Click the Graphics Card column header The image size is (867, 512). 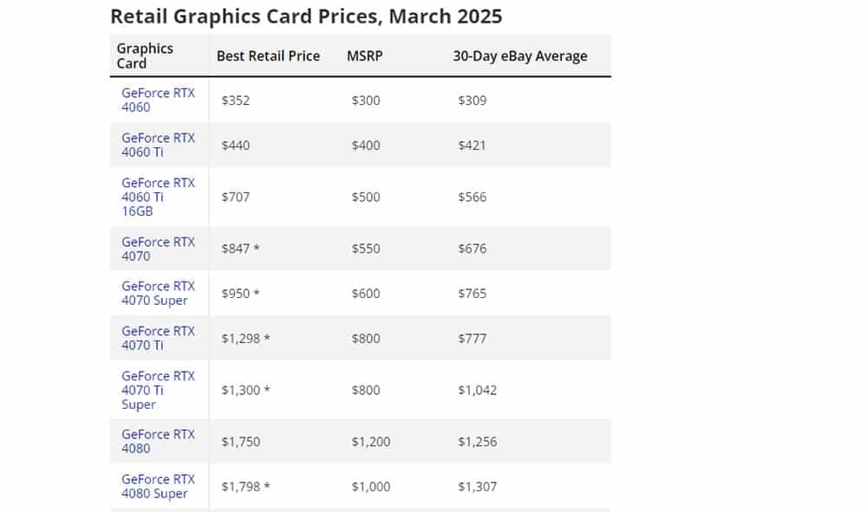tap(145, 55)
